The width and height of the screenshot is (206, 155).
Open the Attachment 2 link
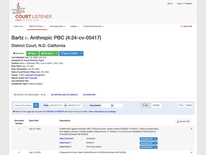pyautogui.click(x=65, y=147)
